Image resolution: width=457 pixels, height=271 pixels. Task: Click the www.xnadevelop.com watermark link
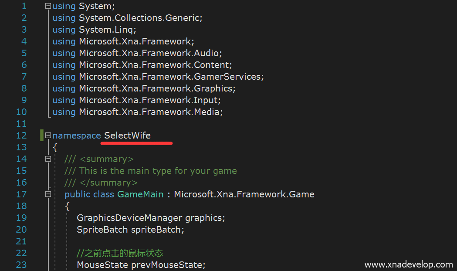tap(408, 265)
